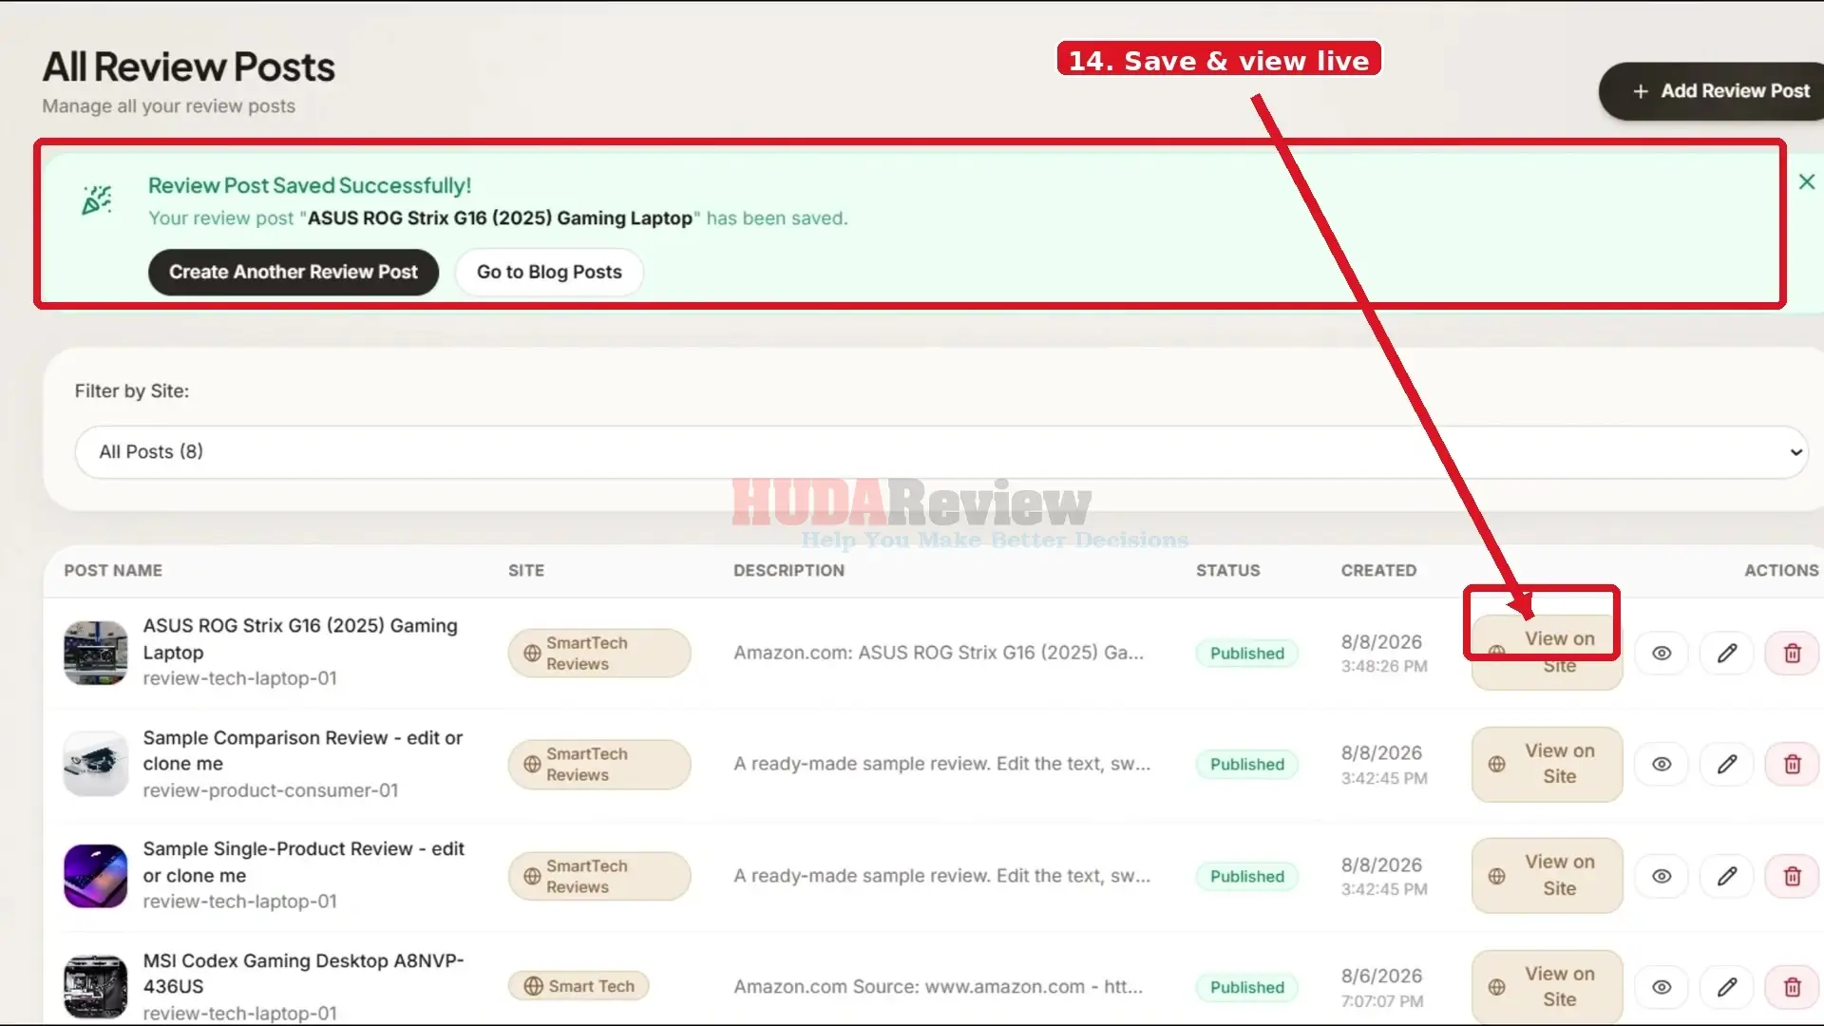Click the "All Review Posts" page heading
This screenshot has height=1026, width=1824.
(189, 66)
